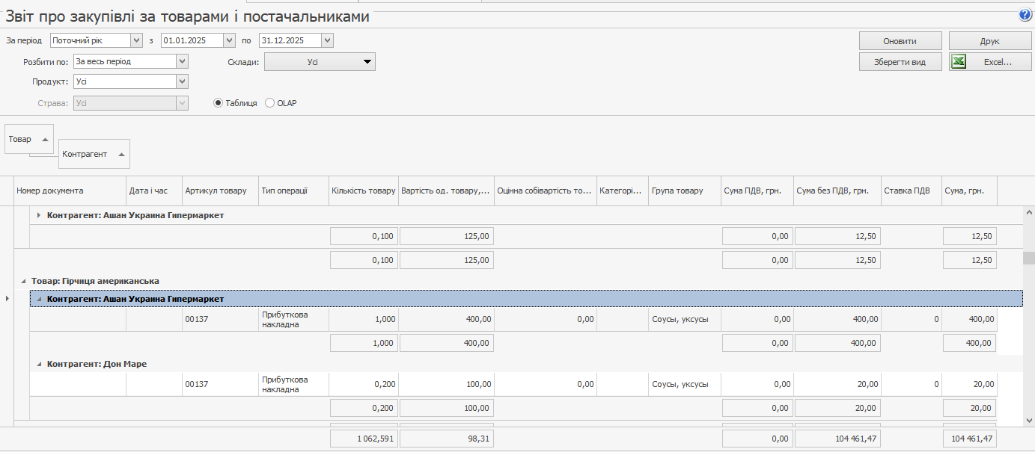Click the Друк print button
1035x452 pixels.
pos(989,41)
